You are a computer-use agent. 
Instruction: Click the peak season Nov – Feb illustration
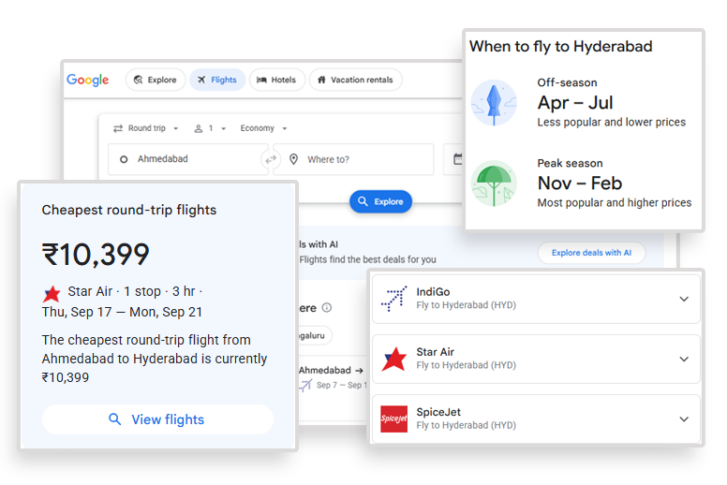click(x=494, y=184)
